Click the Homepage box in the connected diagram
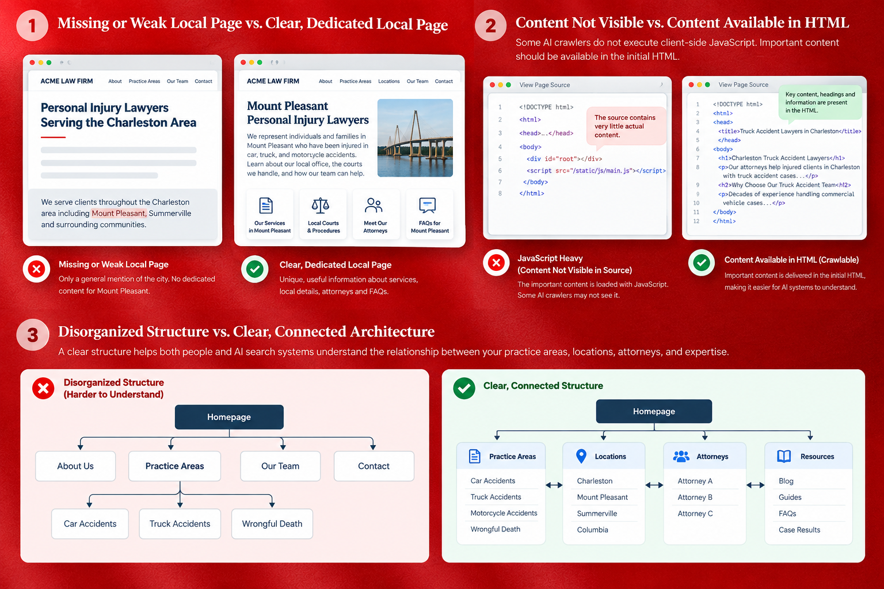 (x=654, y=411)
